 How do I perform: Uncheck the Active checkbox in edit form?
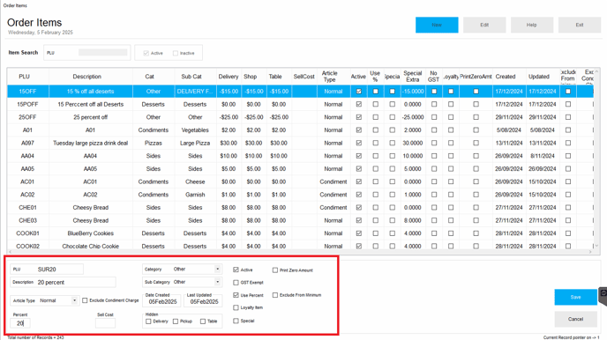236,270
